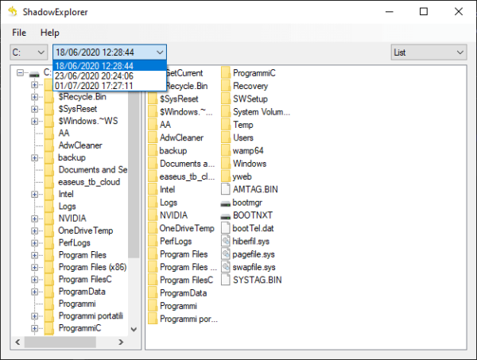Open the List view mode dropdown
This screenshot has height=360, width=477.
[x=429, y=52]
